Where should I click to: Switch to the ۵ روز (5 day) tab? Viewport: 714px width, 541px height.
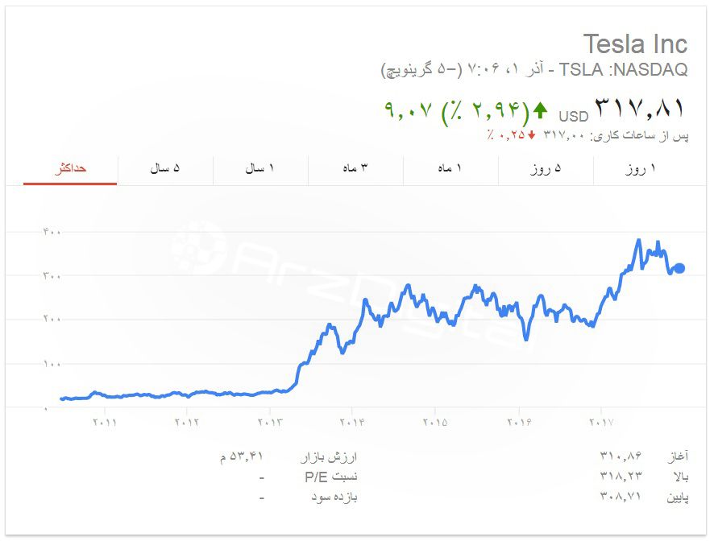(546, 169)
